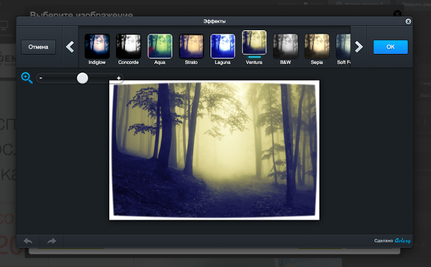This screenshot has height=267, width=431.
Task: Apply the B&W effect
Action: pyautogui.click(x=286, y=46)
